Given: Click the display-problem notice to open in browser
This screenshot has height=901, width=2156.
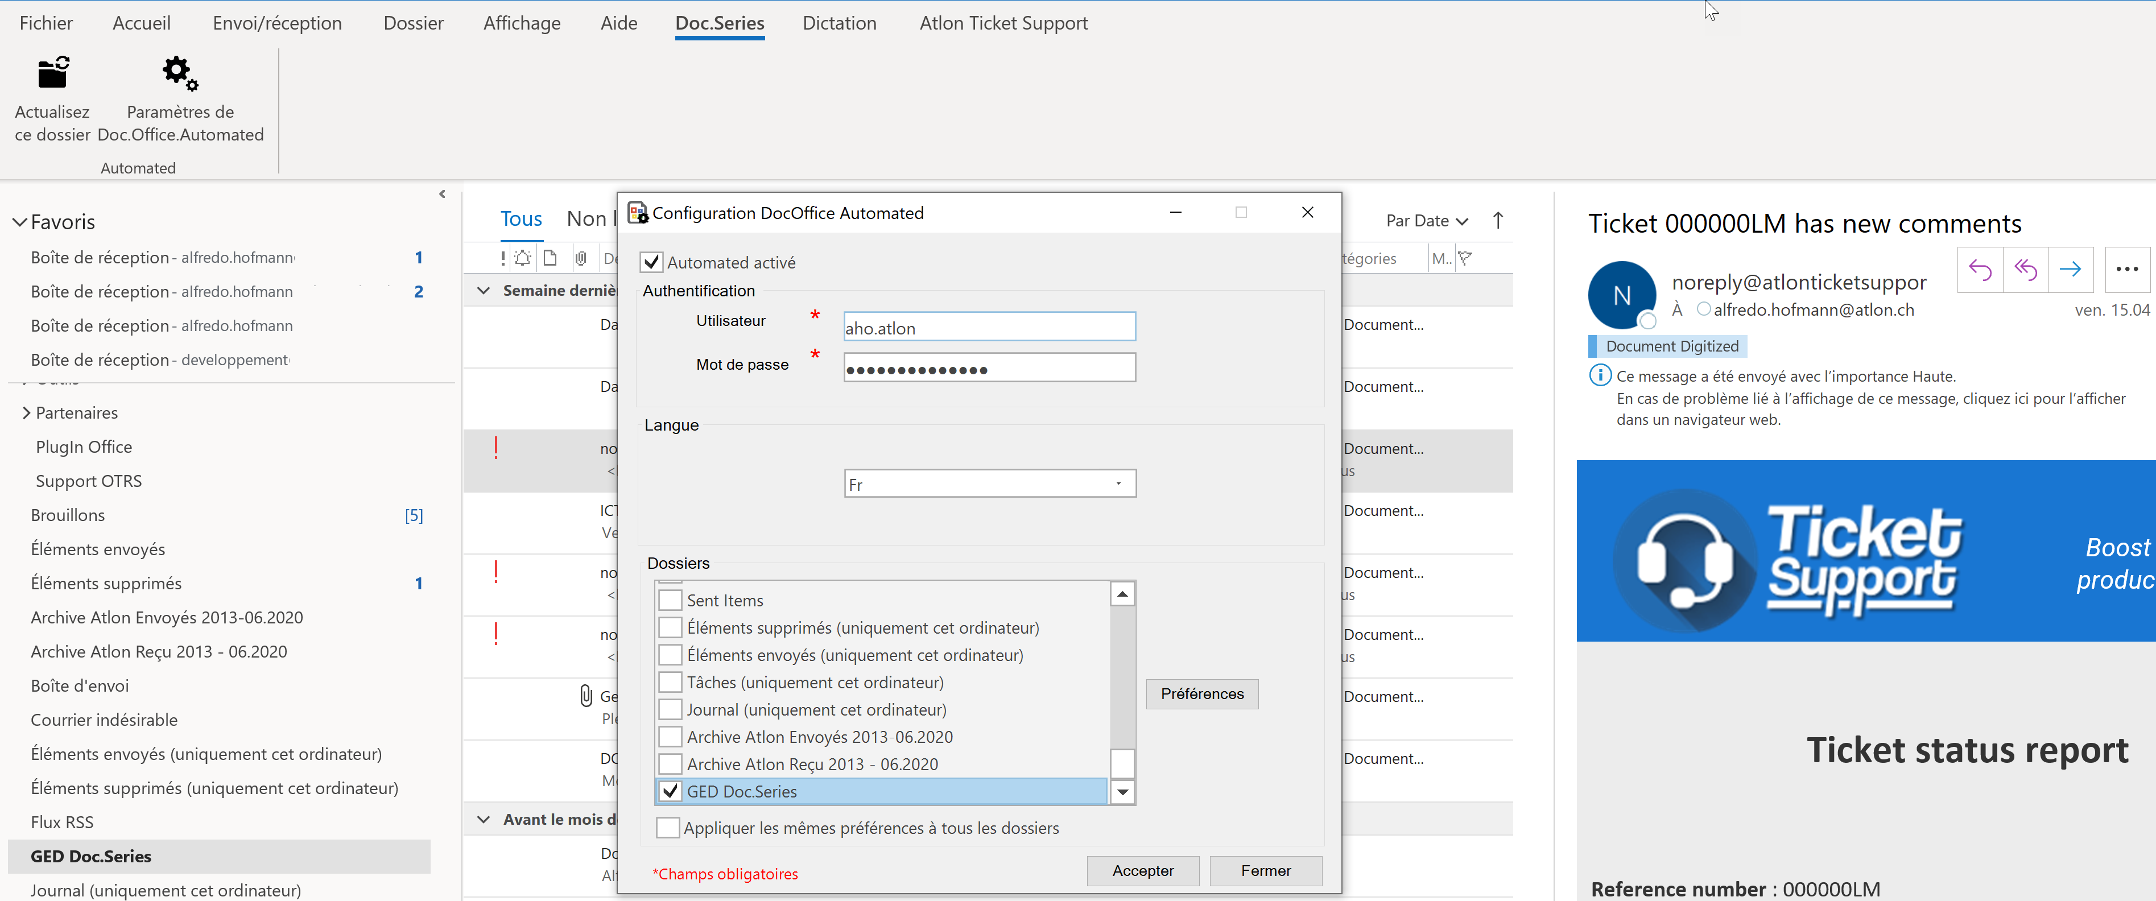Looking at the screenshot, I should pyautogui.click(x=1870, y=409).
